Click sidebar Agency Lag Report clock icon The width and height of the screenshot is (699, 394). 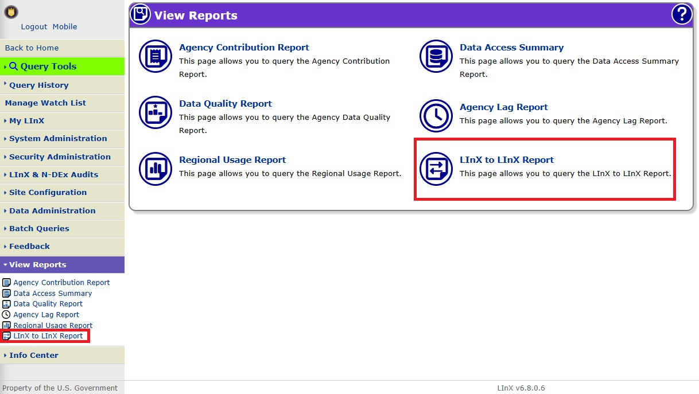point(7,314)
